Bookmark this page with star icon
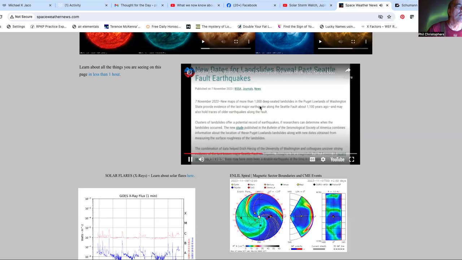 pyautogui.click(x=389, y=17)
